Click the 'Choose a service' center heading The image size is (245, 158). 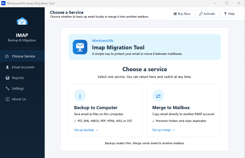click(x=145, y=69)
